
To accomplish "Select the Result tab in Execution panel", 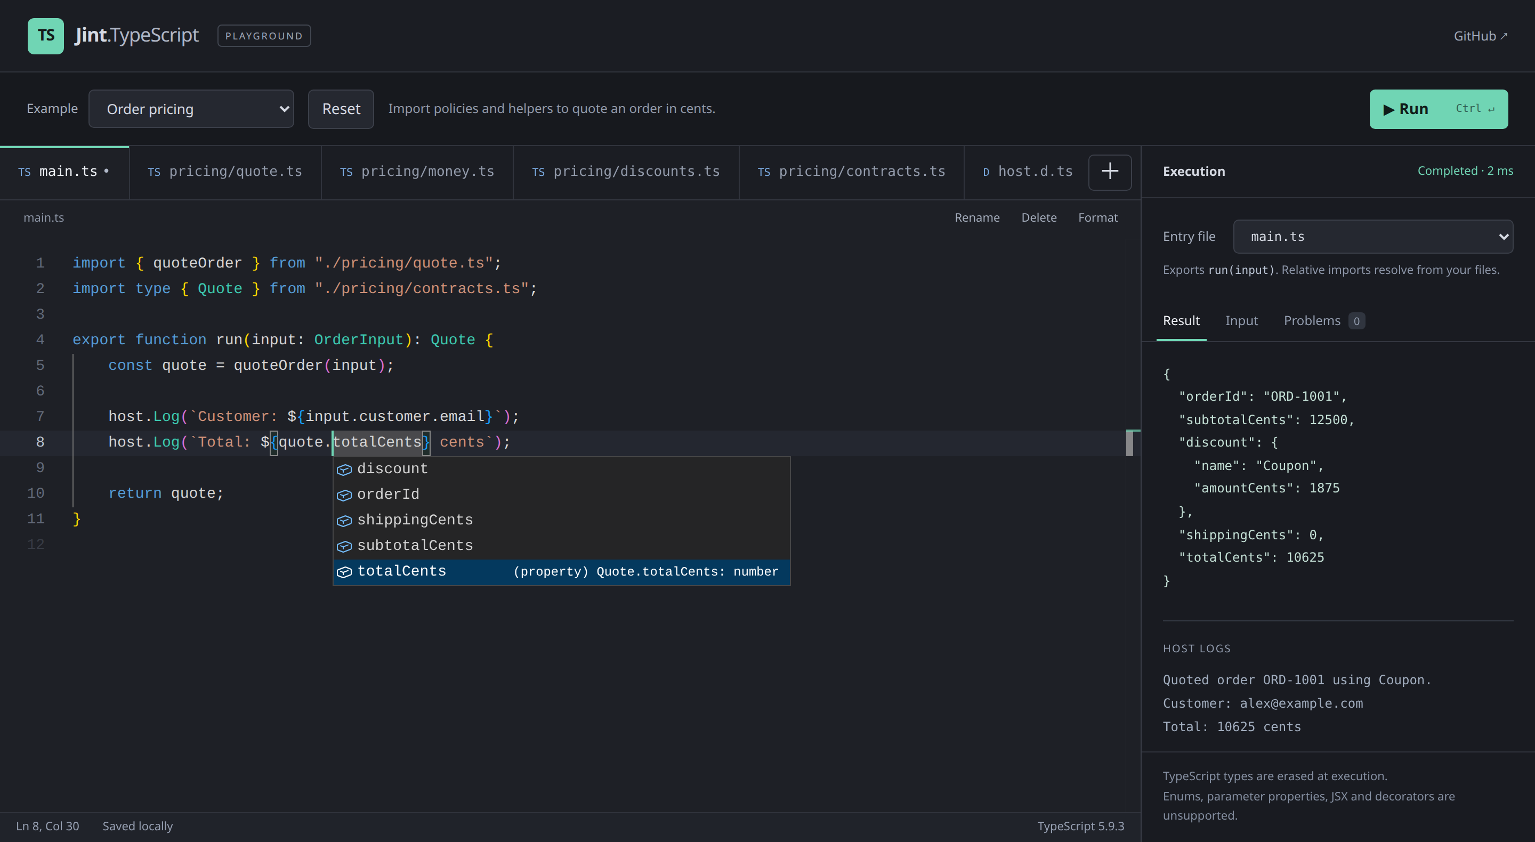I will click(x=1181, y=321).
